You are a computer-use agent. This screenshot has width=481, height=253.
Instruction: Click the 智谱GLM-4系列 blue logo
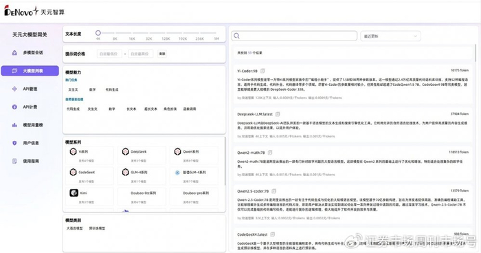pyautogui.click(x=177, y=173)
